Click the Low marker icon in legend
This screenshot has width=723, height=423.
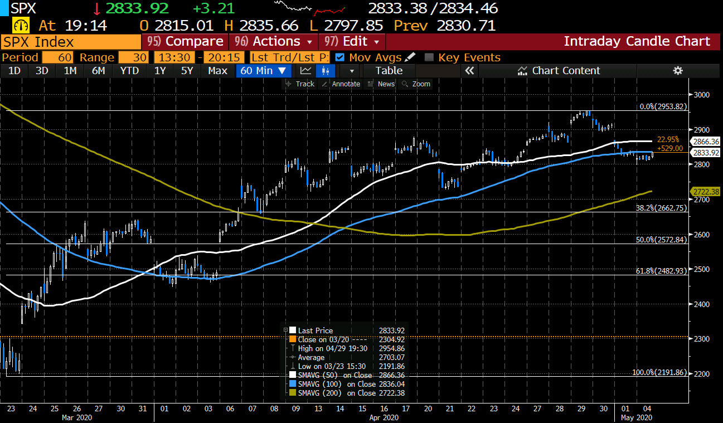click(x=293, y=366)
